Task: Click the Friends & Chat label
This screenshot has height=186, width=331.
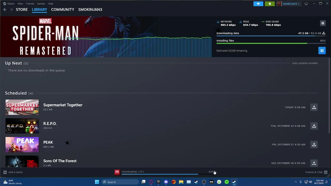Action: point(314,172)
